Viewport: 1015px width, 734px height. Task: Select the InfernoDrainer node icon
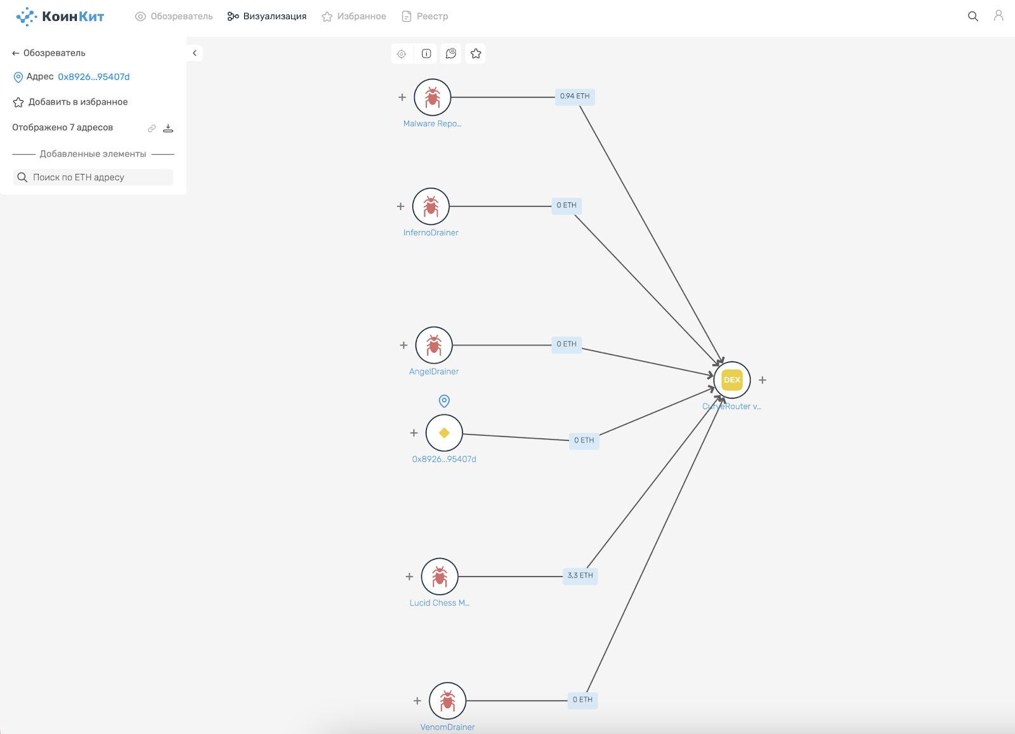pyautogui.click(x=431, y=206)
